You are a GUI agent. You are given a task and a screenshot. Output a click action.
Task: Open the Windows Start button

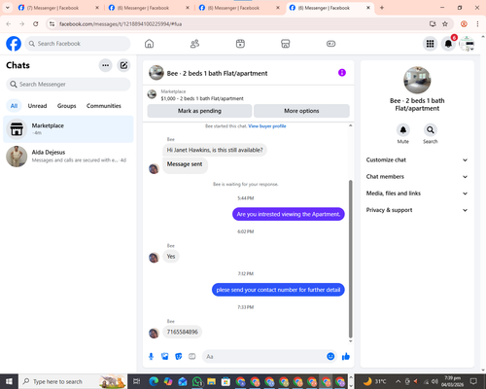pos(9,381)
